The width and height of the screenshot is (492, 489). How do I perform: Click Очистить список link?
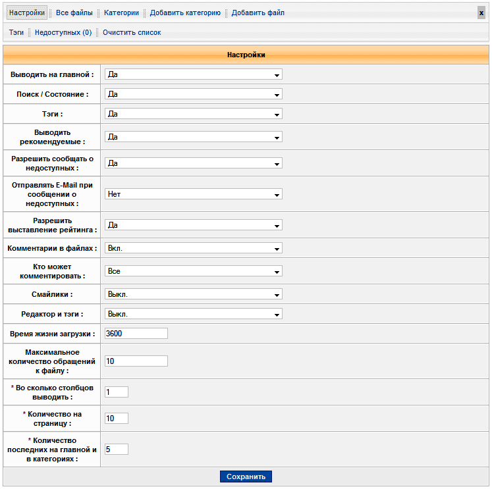(x=132, y=32)
